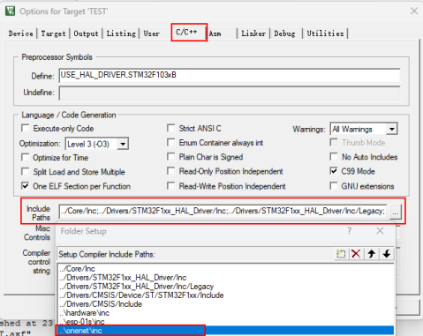Viewport: 423px width, 336px height.
Task: Move selected include path down
Action: [x=387, y=254]
